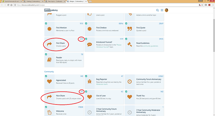215x116 pixels.
Task: Click the 3 Year Community Forum Anniversary clock icon
Action: [89, 113]
